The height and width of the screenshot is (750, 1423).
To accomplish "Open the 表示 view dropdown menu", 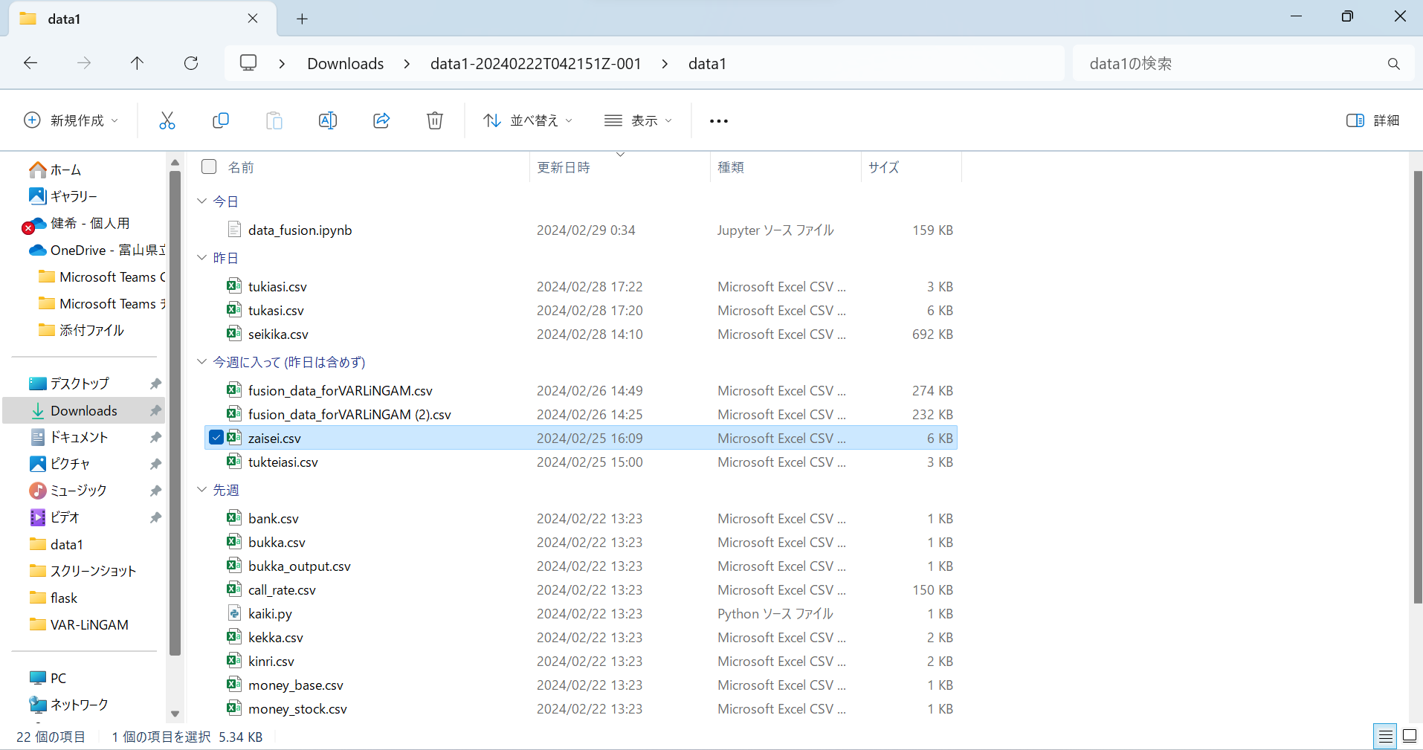I will click(638, 120).
